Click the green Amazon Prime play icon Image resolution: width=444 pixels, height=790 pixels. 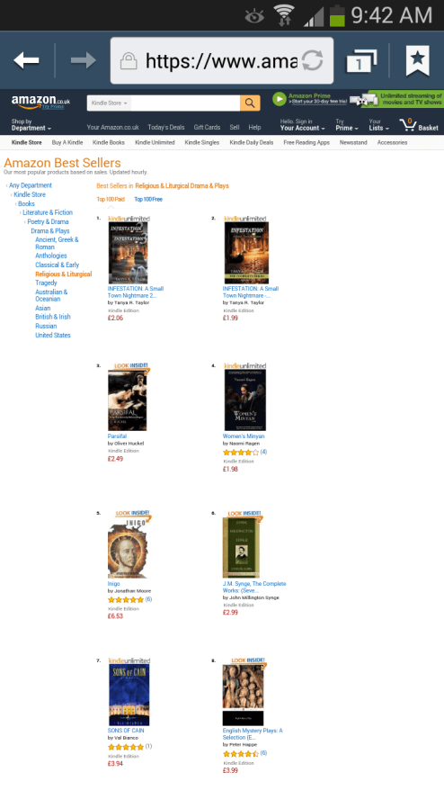(280, 99)
